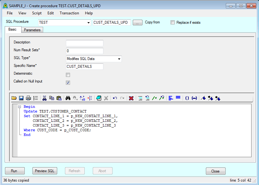Screen dimensions: 259x185
Task: Click the Update TEST.CUSTOMER_CONTACT line
Action: 55,111
